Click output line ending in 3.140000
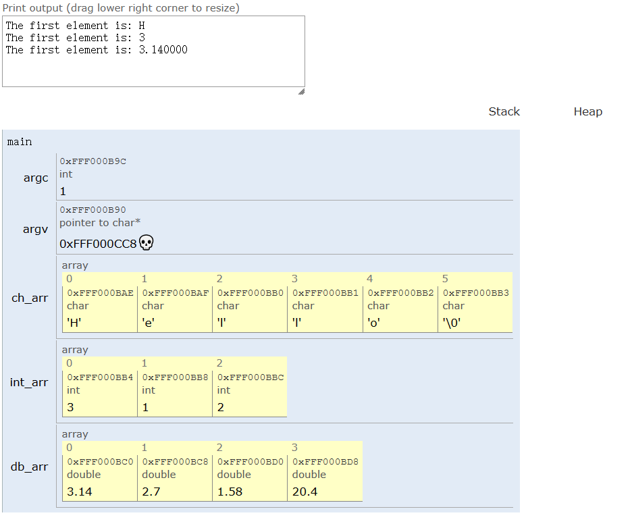Screen dimensions: 632x528 (x=97, y=50)
